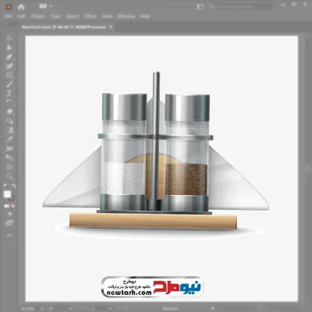Open the Edit Toolbar three dots menu
Viewport: 312px width, 312px height.
(x=9, y=235)
